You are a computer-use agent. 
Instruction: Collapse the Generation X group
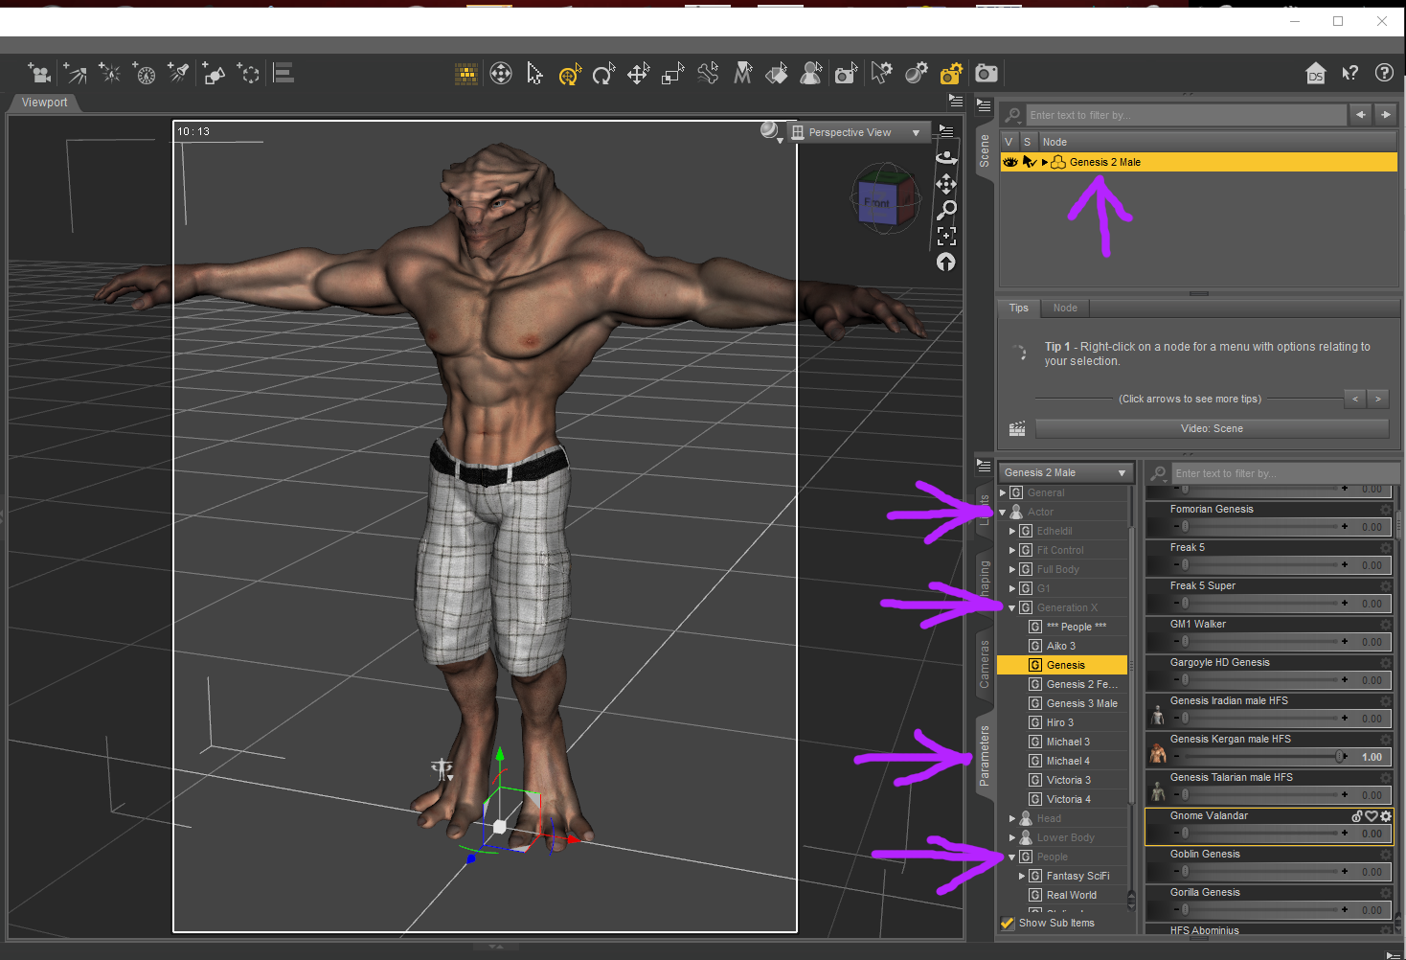pyautogui.click(x=1012, y=607)
